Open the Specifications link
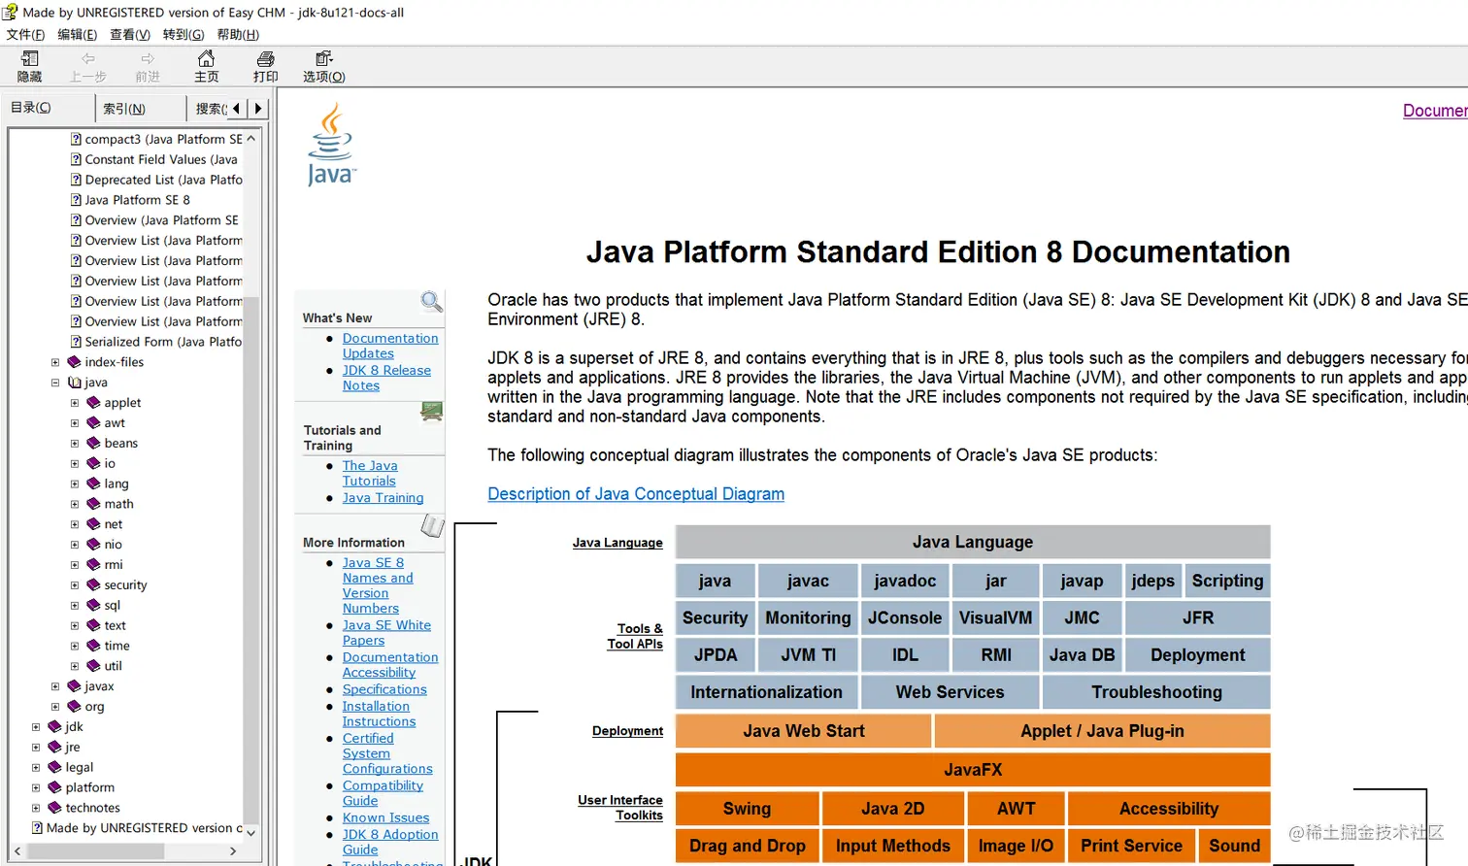The height and width of the screenshot is (866, 1468). pos(384,689)
